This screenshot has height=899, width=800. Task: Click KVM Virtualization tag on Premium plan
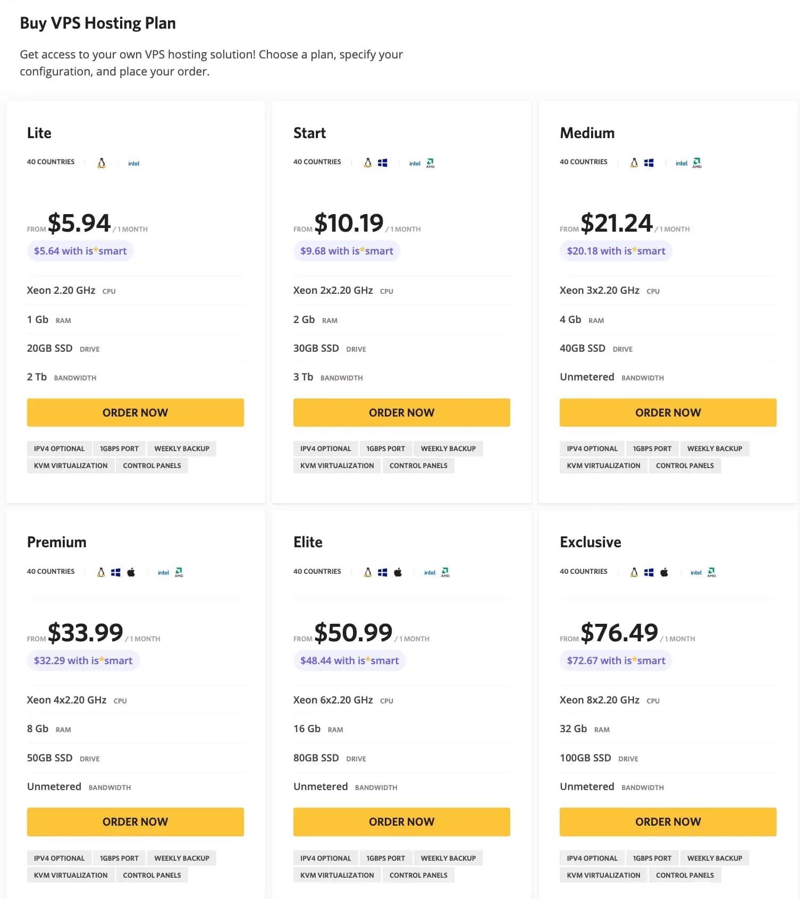click(71, 875)
